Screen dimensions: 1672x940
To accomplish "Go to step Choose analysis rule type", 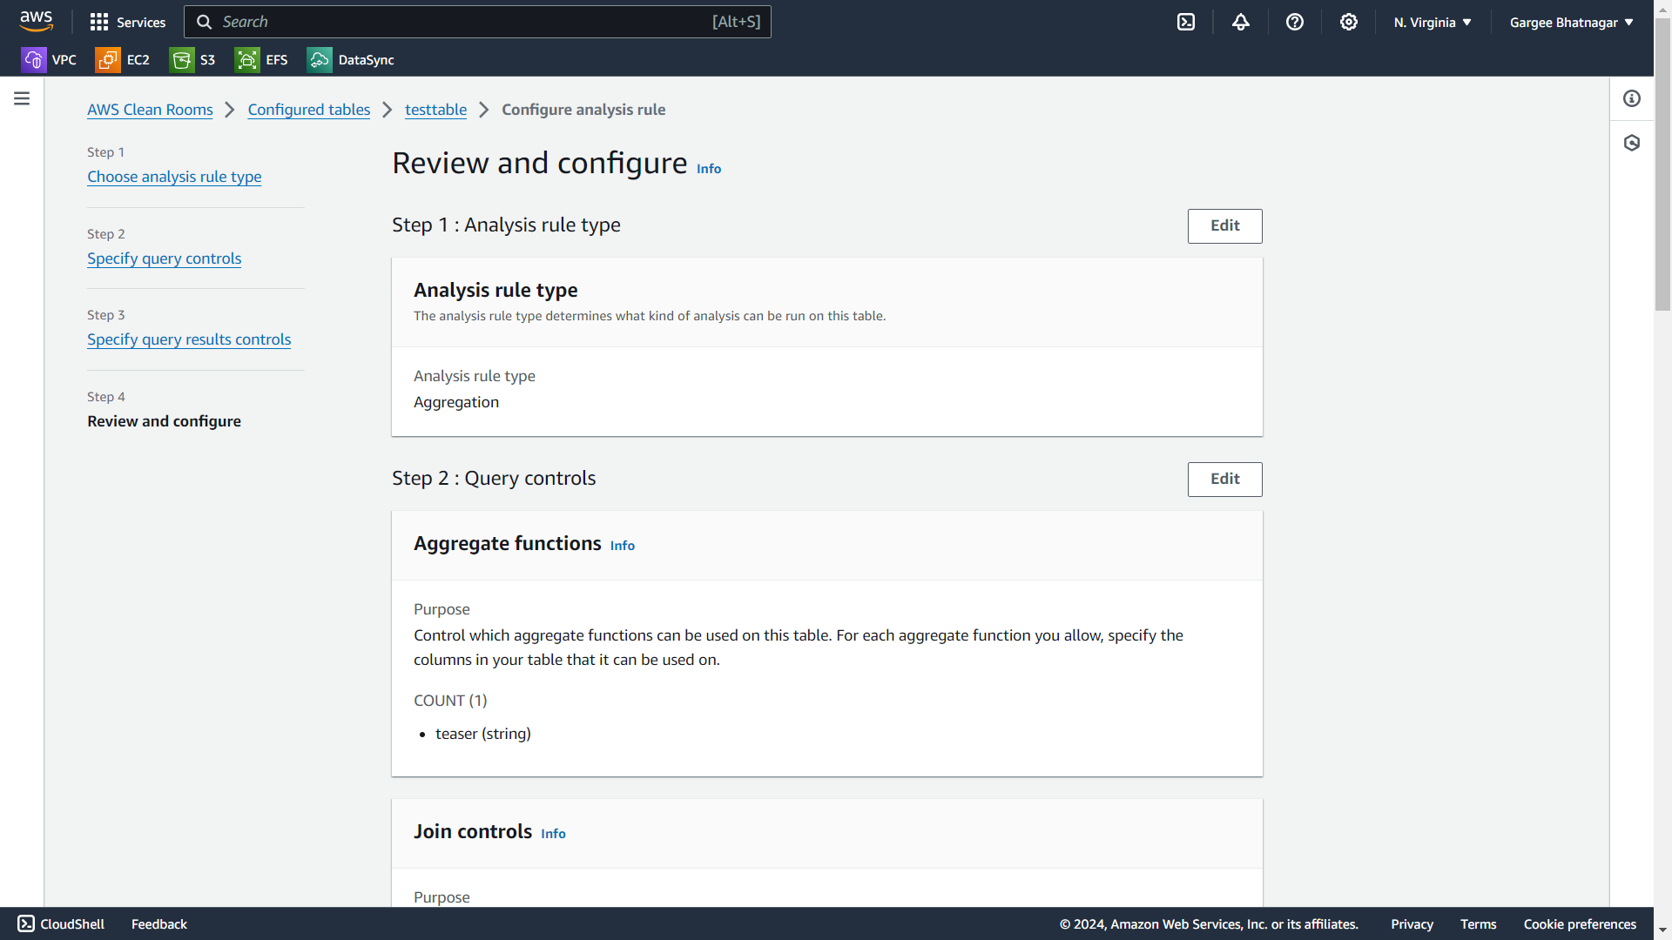I will (x=174, y=177).
